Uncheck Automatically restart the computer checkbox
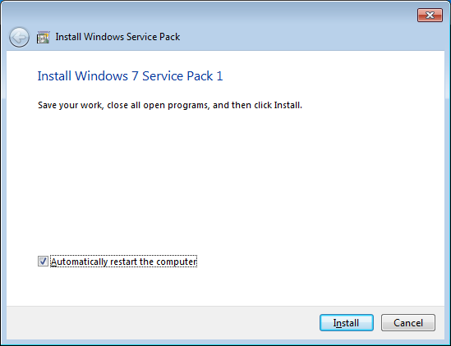The height and width of the screenshot is (346, 451). point(43,262)
